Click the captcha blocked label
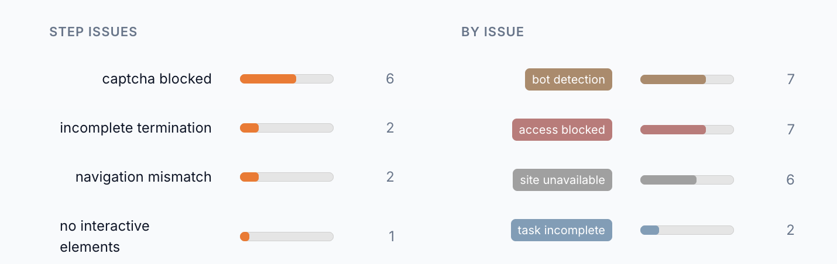The image size is (837, 264). [x=157, y=79]
